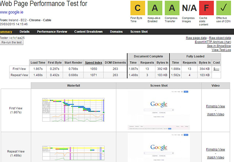Click the fully loaded time 1.886s value
Screen dimensions: 234x162
[175, 69]
